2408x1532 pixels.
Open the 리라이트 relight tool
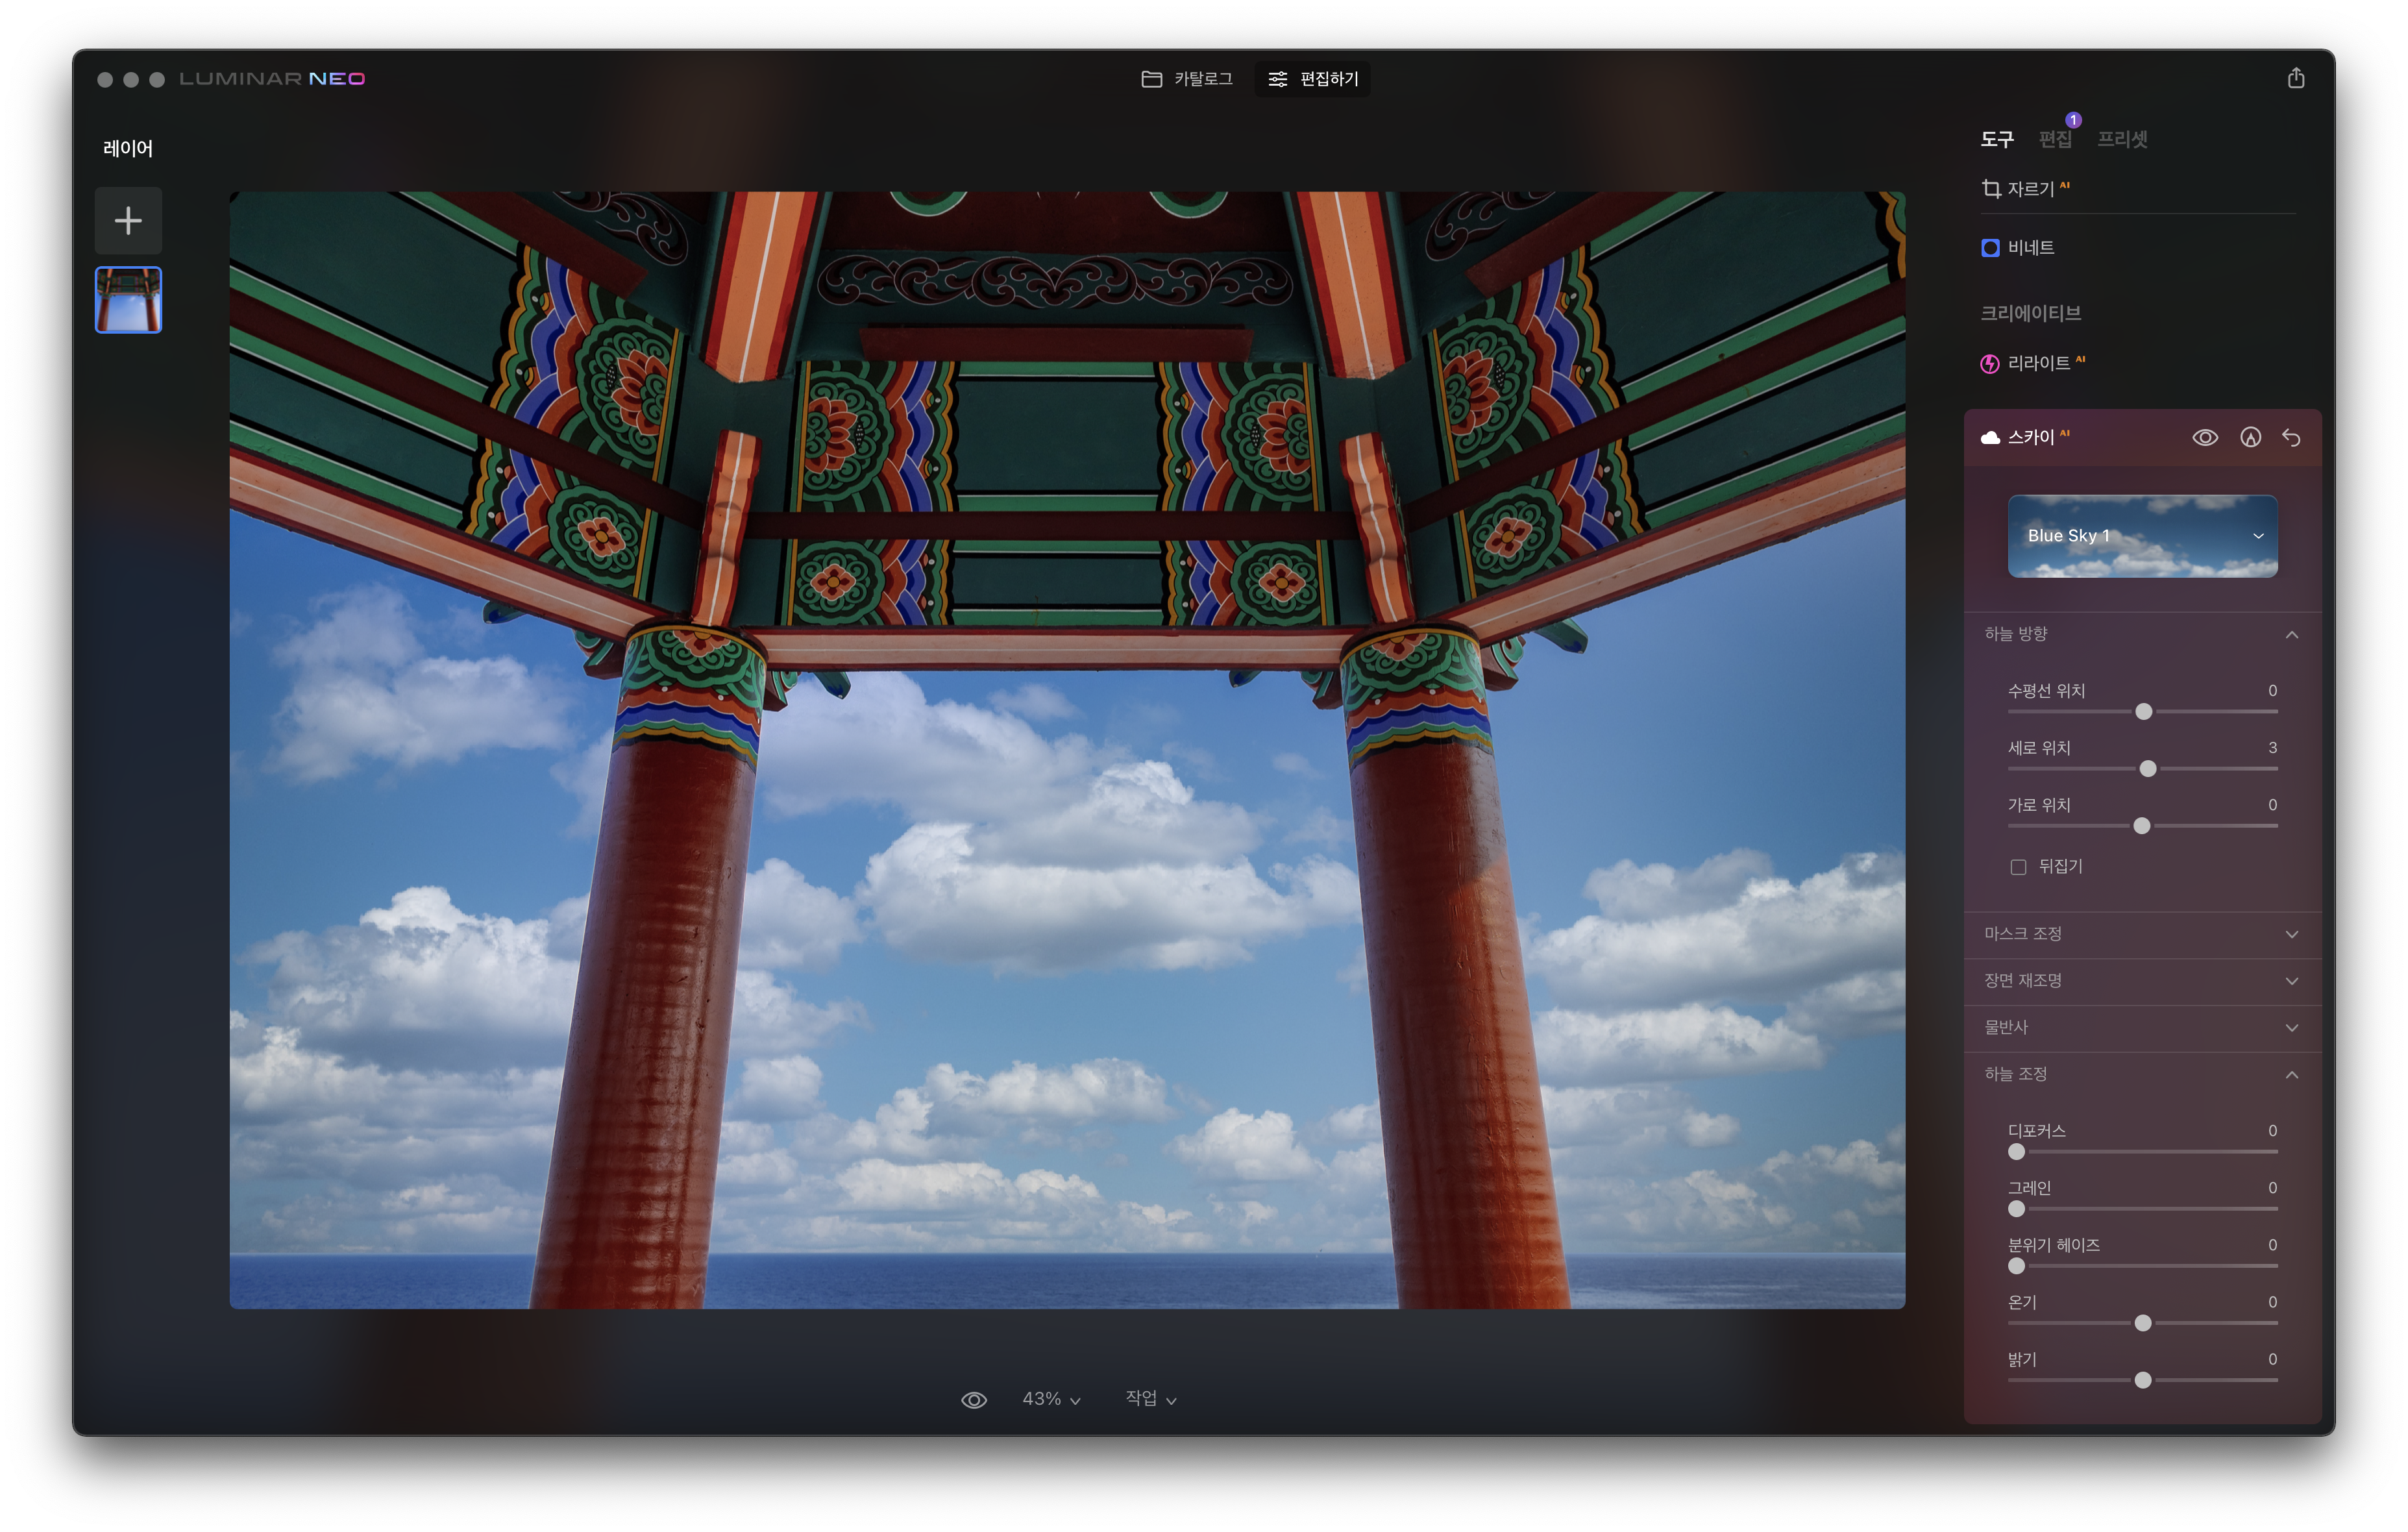(x=2038, y=363)
